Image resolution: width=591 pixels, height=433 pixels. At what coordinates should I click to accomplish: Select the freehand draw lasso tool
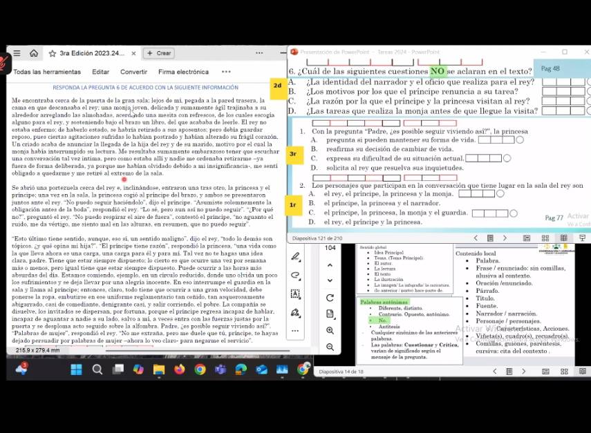[x=296, y=275]
